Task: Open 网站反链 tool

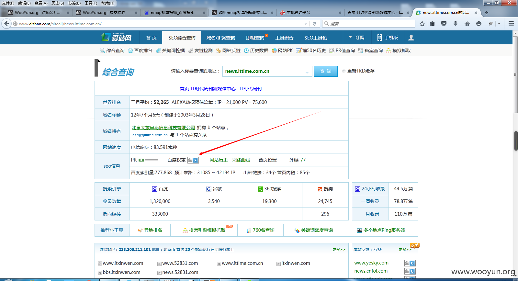Action: coord(228,51)
